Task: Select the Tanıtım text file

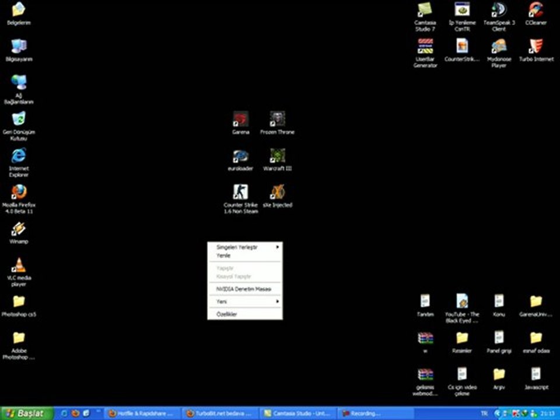Action: (425, 305)
